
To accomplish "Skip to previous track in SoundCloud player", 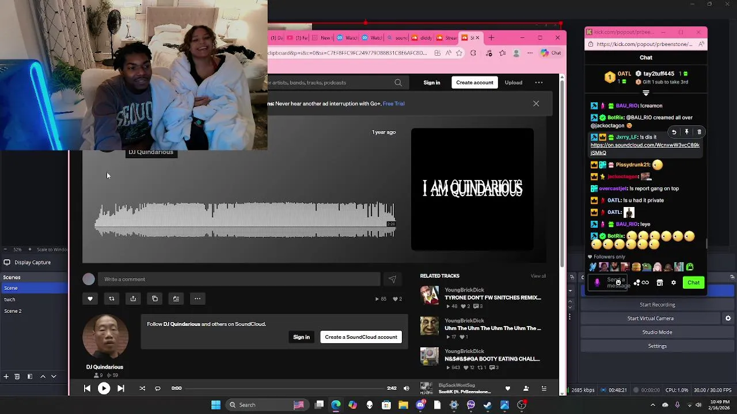I will (87, 388).
